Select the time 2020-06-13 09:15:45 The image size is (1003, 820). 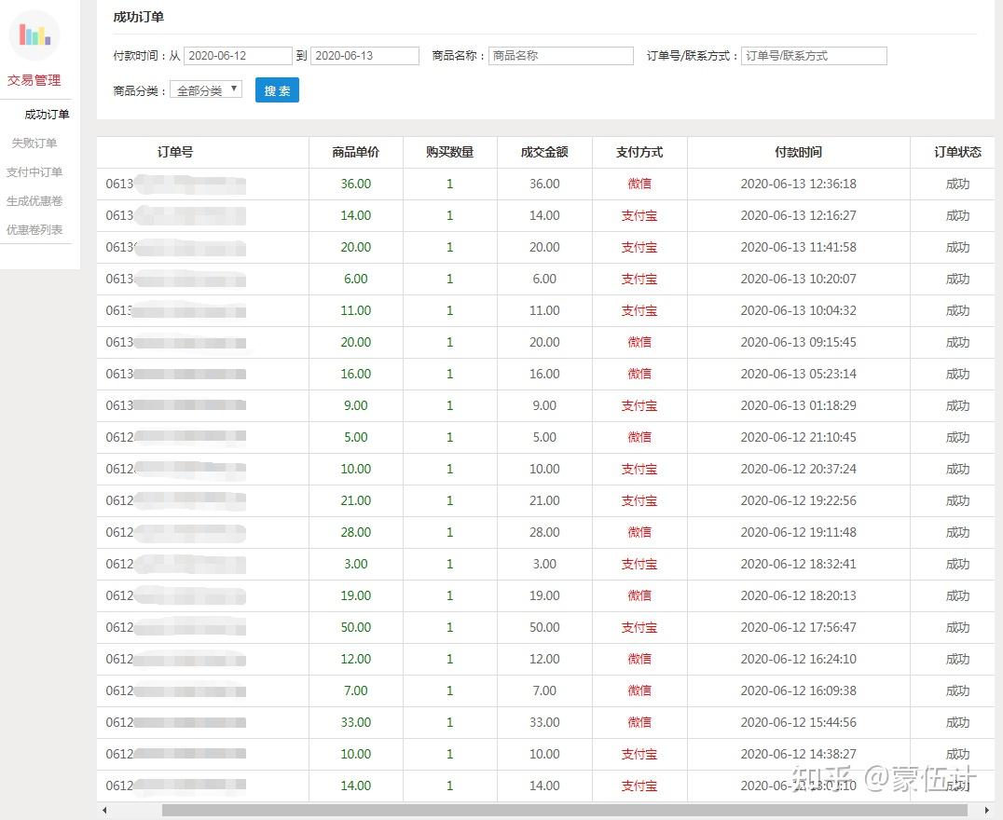pyautogui.click(x=798, y=342)
